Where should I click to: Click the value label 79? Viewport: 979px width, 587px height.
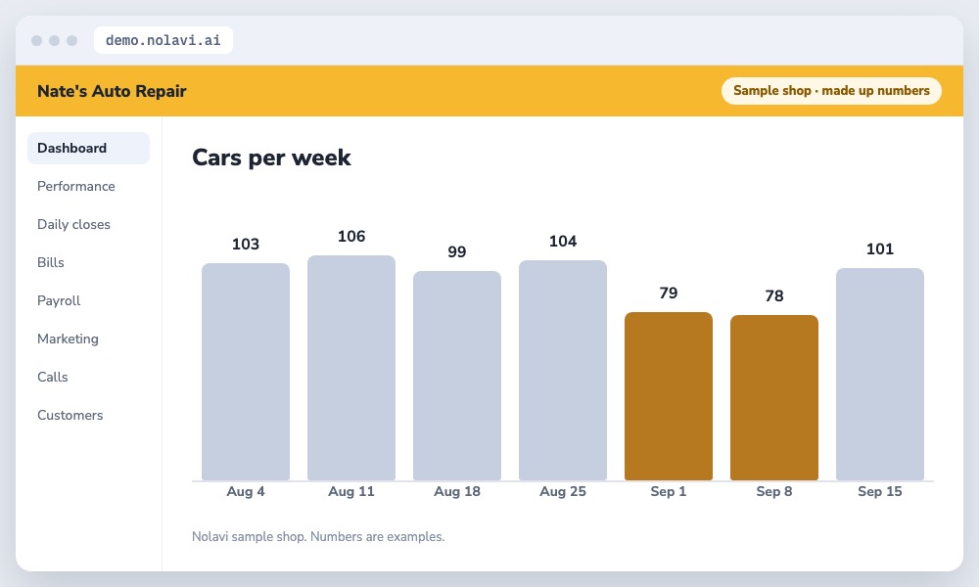coord(668,293)
